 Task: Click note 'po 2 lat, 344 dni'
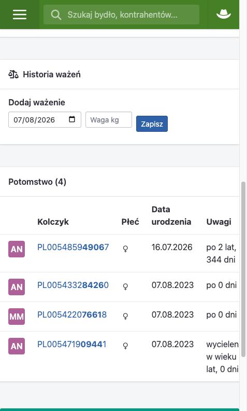coord(221,253)
